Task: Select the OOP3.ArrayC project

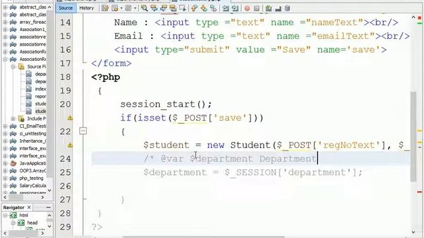Action: [32, 171]
